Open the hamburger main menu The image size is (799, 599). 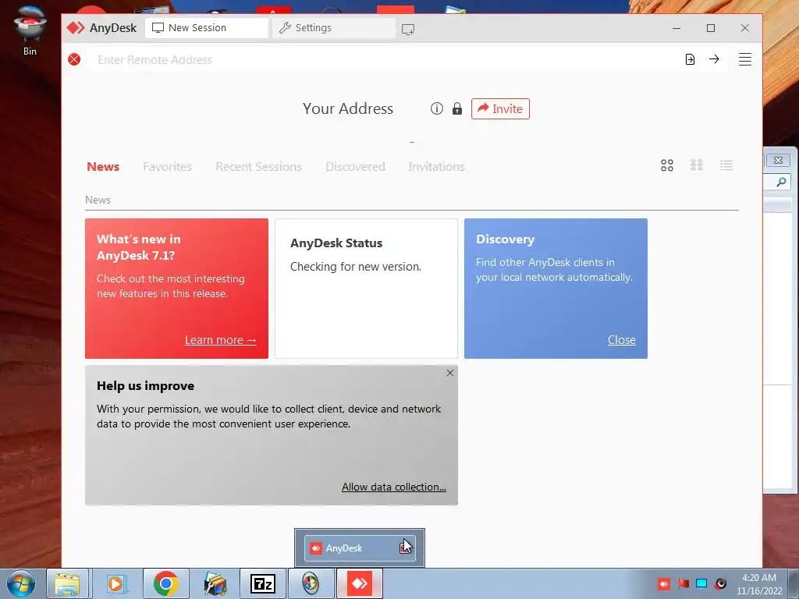point(745,59)
